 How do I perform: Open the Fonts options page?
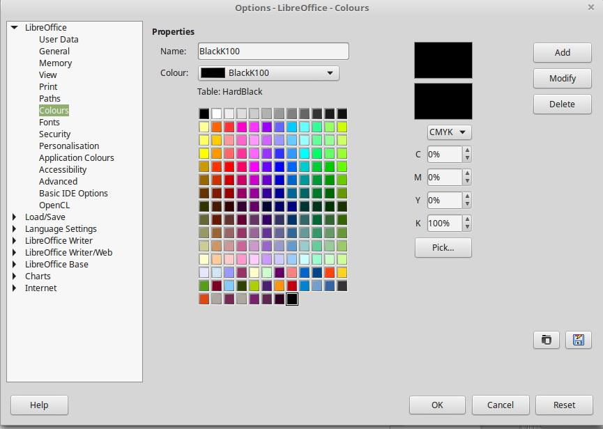click(x=49, y=123)
